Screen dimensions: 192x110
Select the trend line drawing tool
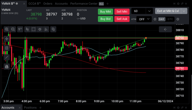7,57
